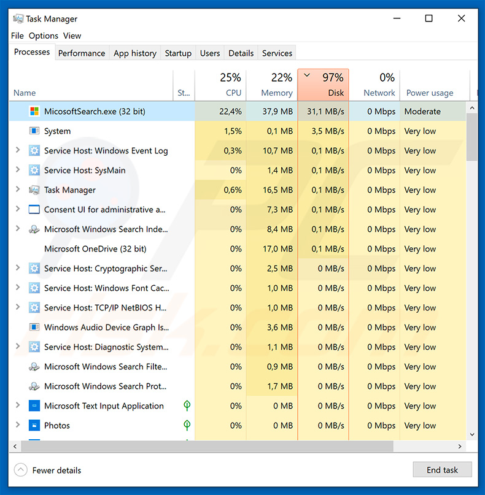Click the Photos app icon
The image size is (485, 495).
(34, 425)
